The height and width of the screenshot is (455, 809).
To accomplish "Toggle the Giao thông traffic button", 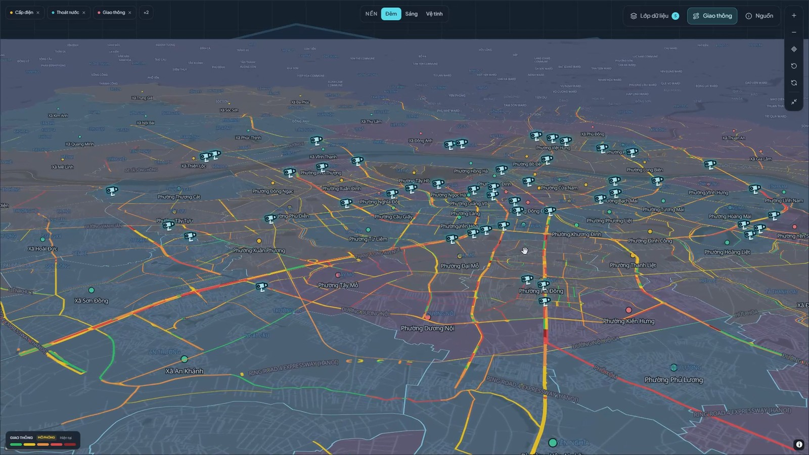I will click(x=712, y=16).
